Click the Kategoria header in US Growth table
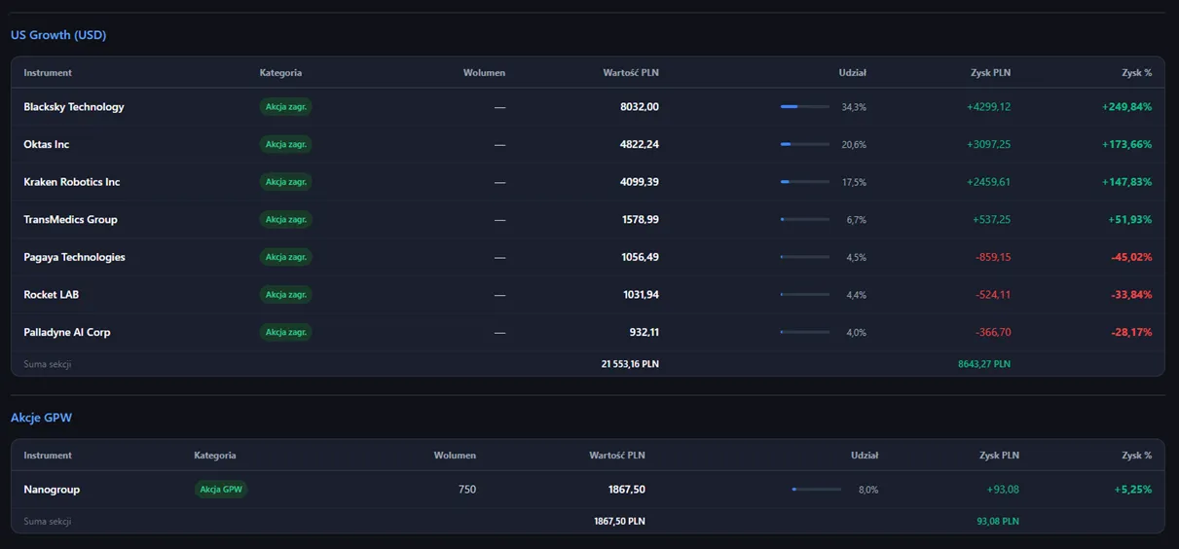 point(280,73)
